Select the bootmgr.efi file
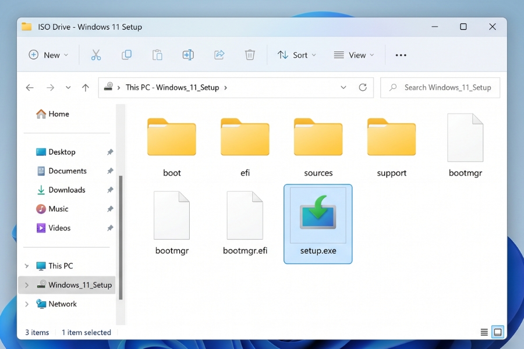This screenshot has height=349, width=524. (x=245, y=223)
